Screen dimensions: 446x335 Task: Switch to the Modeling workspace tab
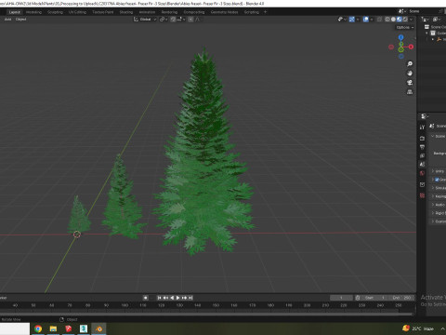click(33, 12)
